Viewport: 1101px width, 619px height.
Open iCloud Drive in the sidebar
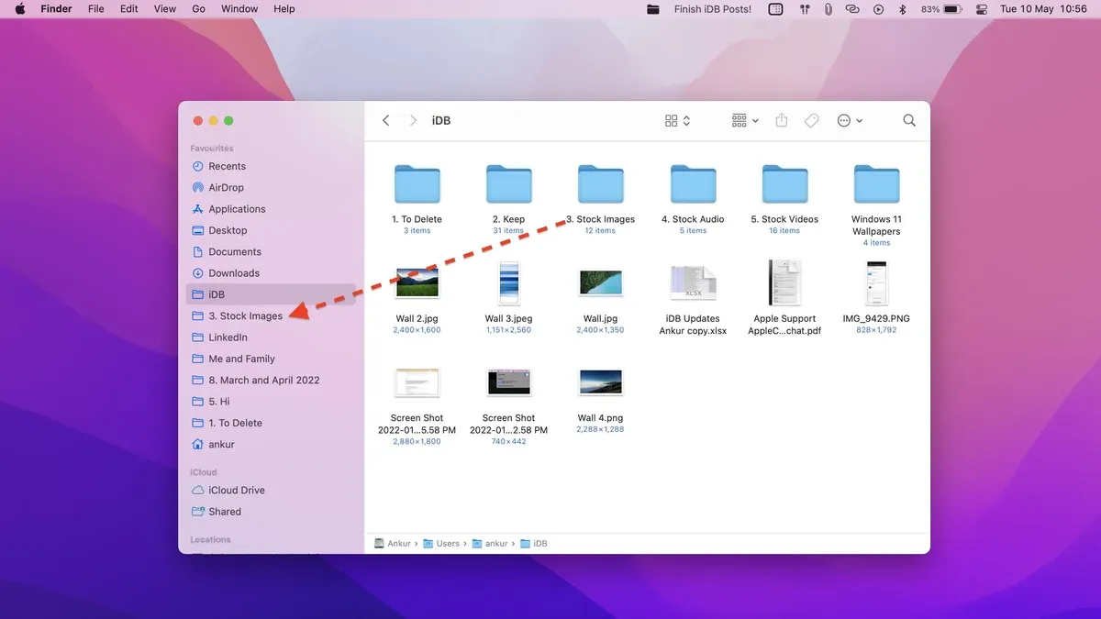[x=270, y=490]
